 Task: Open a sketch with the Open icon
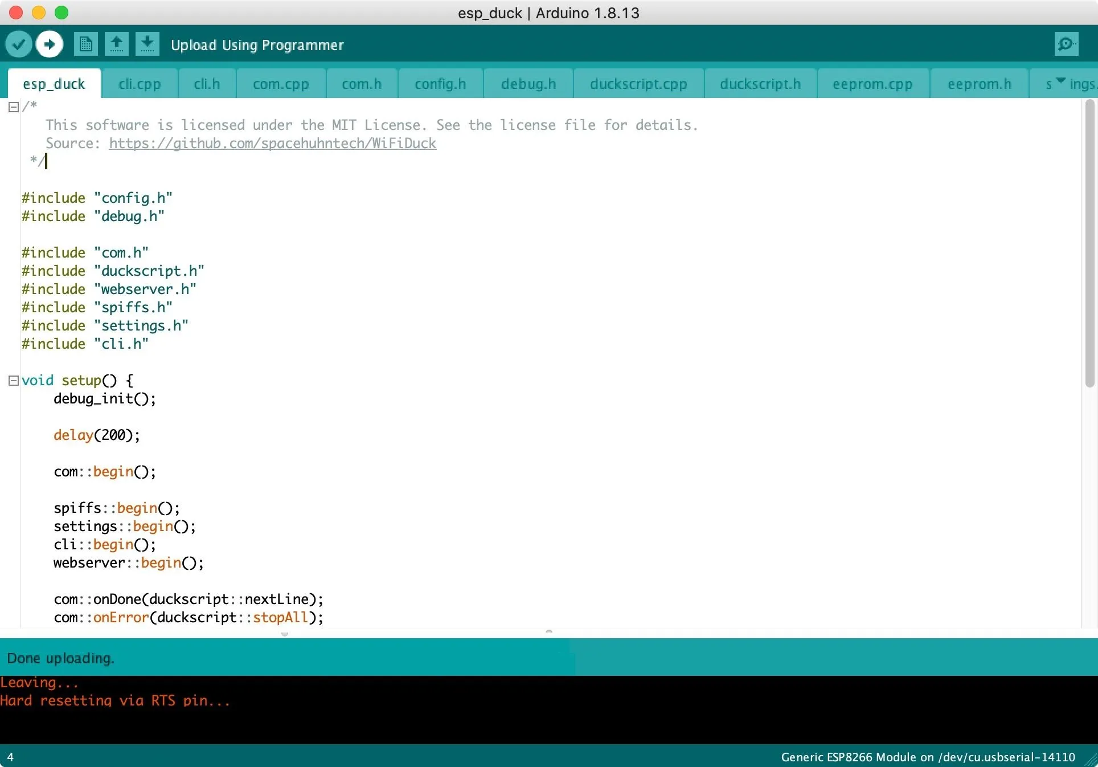pos(117,44)
